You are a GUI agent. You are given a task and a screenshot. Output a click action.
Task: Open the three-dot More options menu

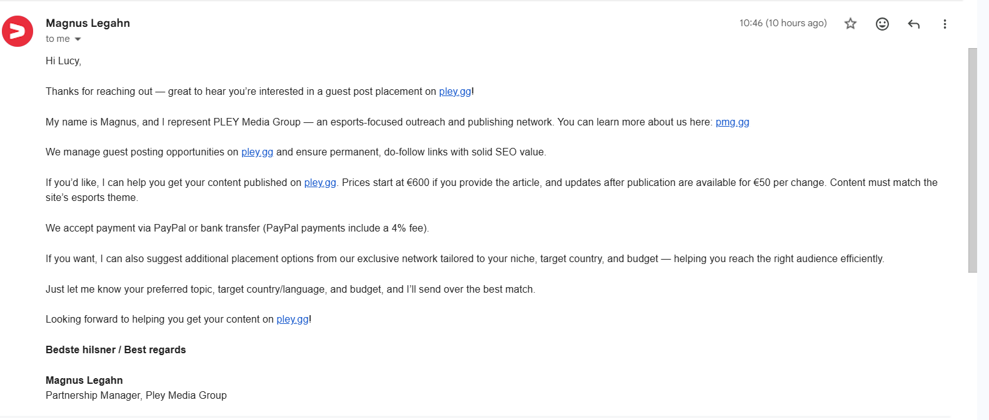tap(945, 24)
